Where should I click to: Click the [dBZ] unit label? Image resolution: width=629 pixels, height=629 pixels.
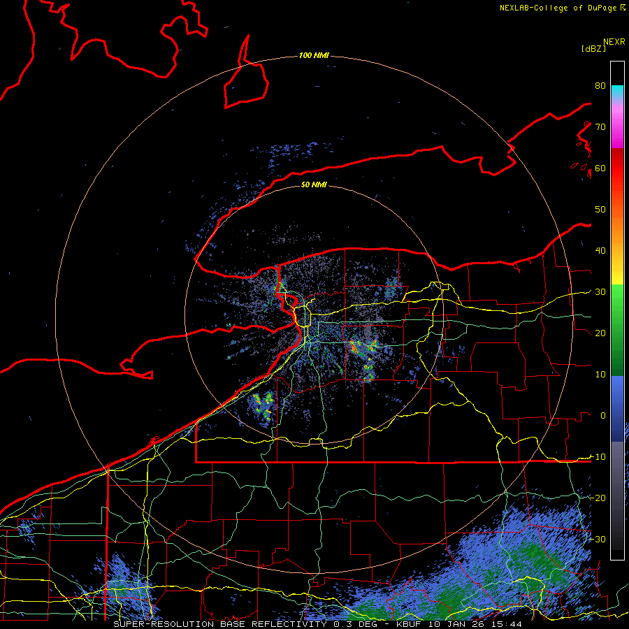[x=593, y=49]
